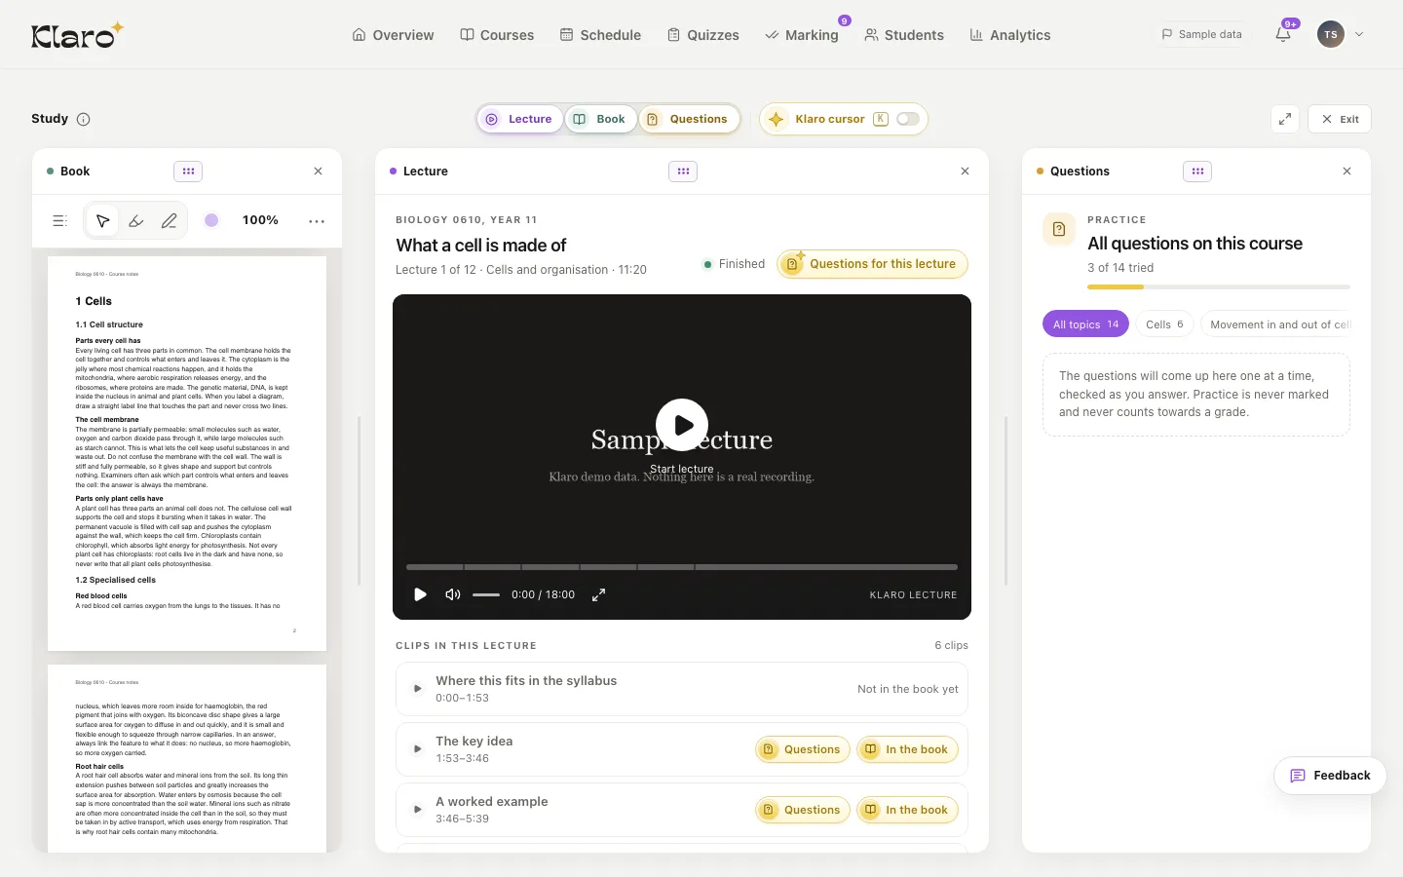Mute the lecture video volume
This screenshot has width=1403, height=877.
pyautogui.click(x=453, y=594)
